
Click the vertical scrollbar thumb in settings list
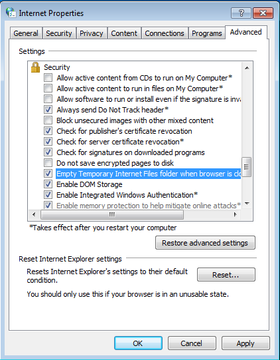click(x=247, y=167)
